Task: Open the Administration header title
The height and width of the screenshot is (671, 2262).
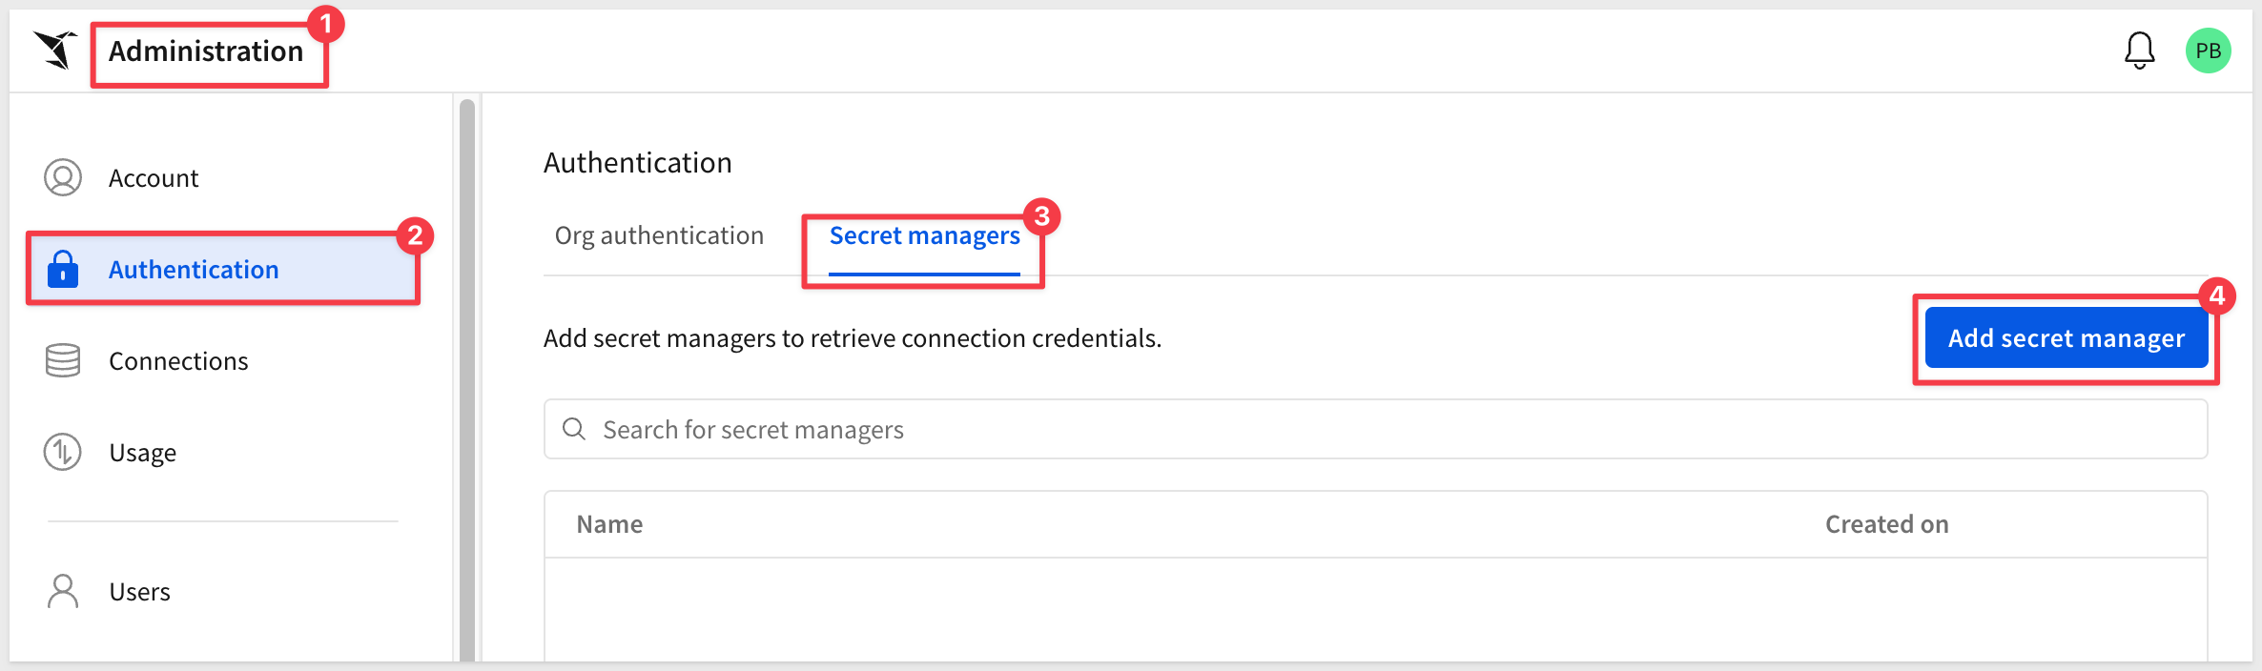Action: tap(206, 51)
